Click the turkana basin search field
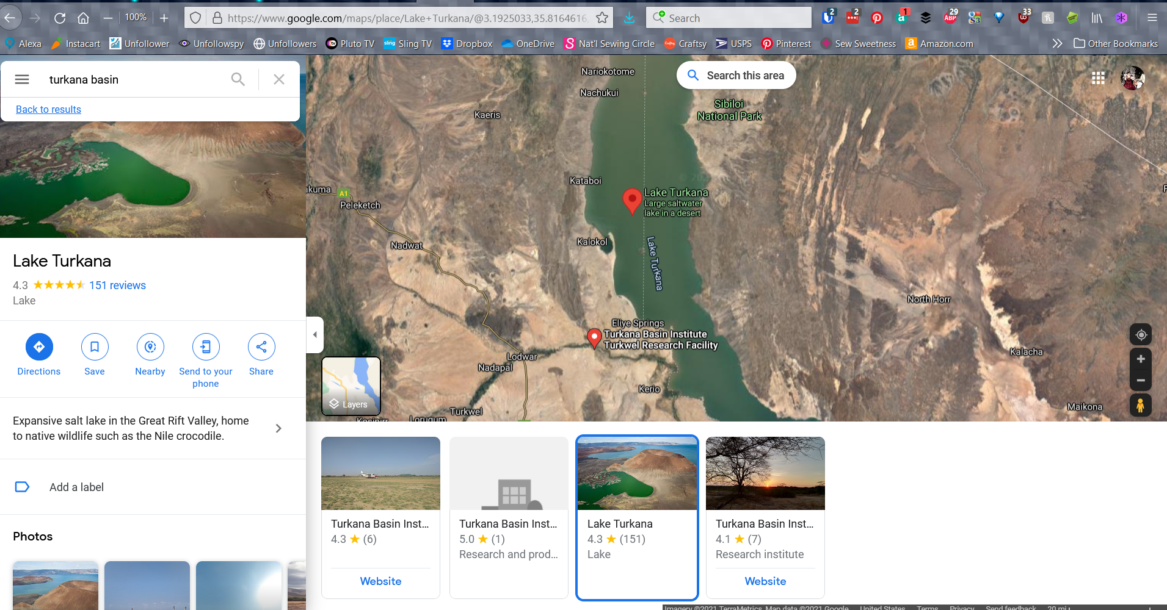Image resolution: width=1167 pixels, height=610 pixels. pos(134,79)
